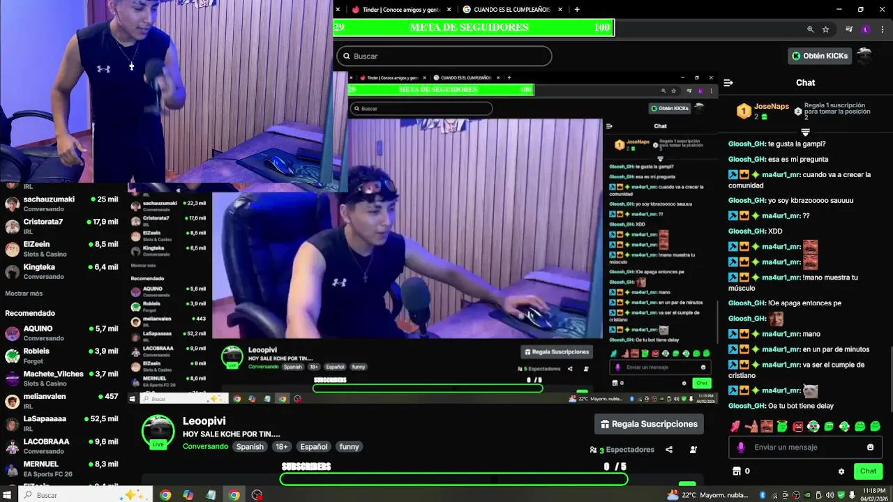Image resolution: width=893 pixels, height=502 pixels.
Task: Open Machete_Vilches recommended channel
Action: [62, 379]
